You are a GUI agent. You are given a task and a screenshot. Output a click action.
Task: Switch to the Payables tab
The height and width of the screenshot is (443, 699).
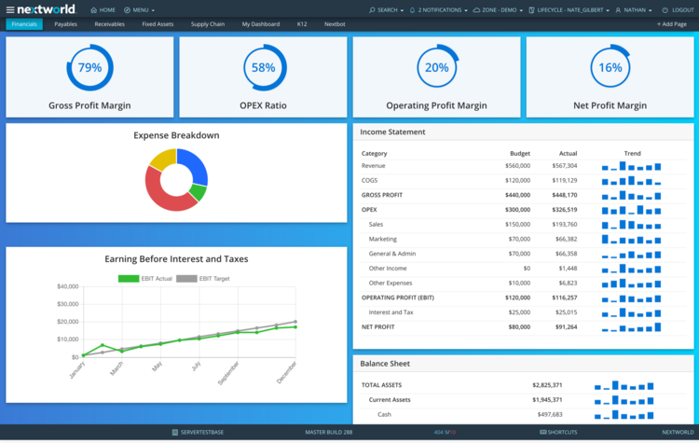(x=65, y=24)
